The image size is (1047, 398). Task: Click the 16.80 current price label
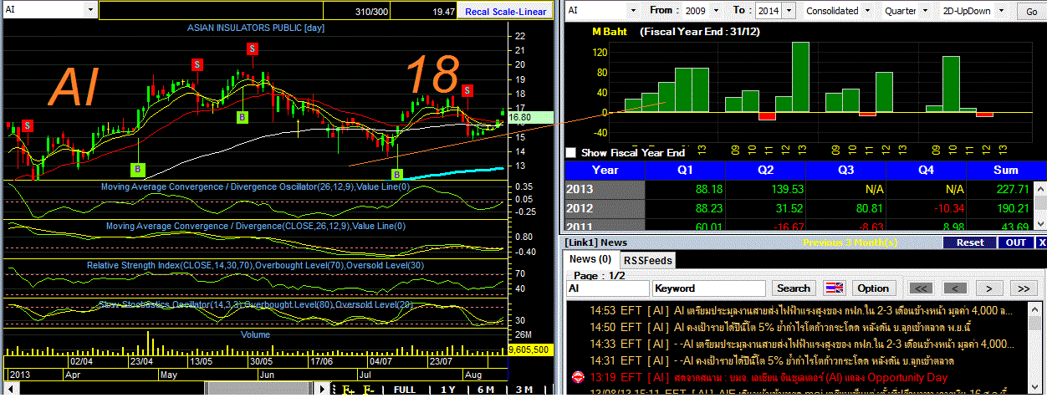[531, 117]
